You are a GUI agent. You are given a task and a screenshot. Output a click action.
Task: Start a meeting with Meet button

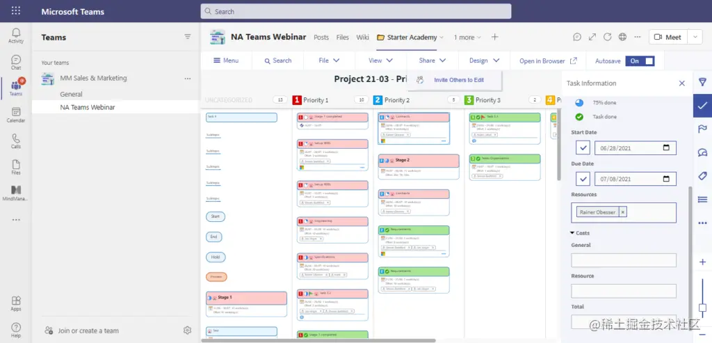pos(668,38)
